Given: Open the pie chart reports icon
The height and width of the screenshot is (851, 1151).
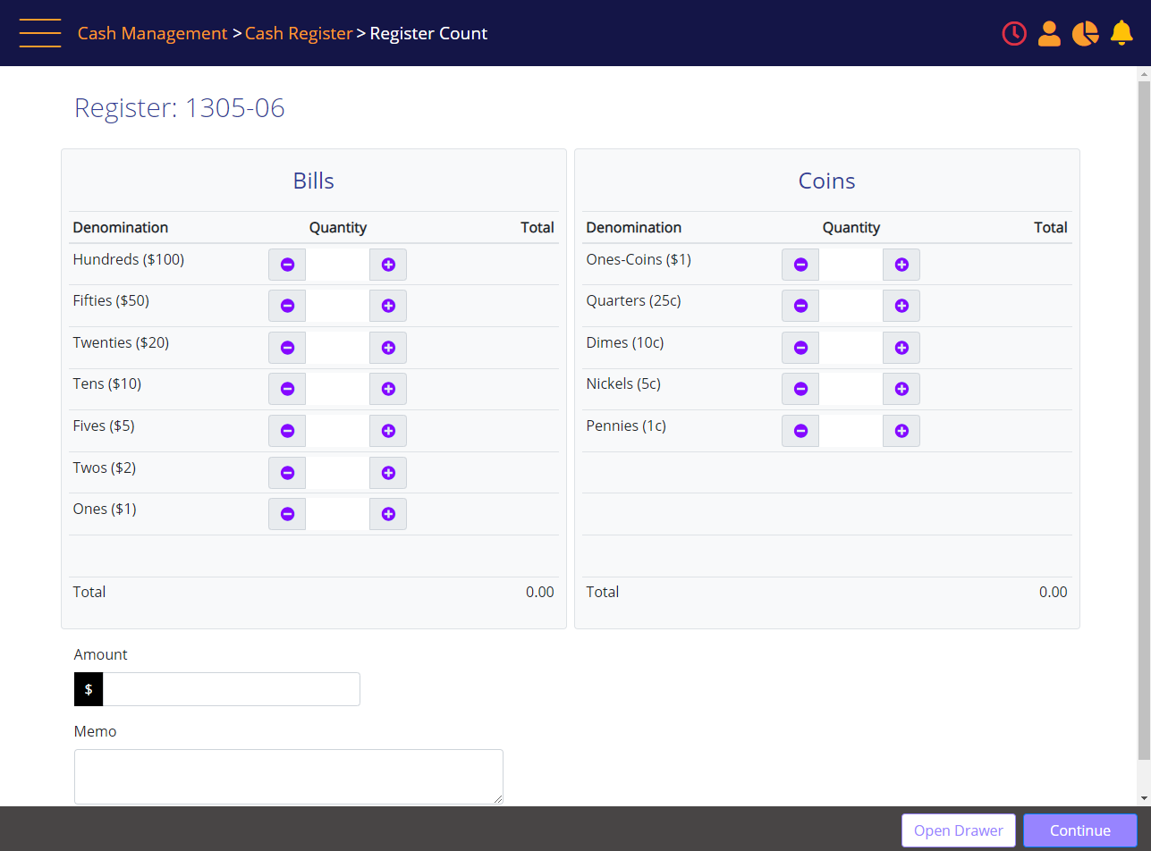Looking at the screenshot, I should (x=1085, y=33).
